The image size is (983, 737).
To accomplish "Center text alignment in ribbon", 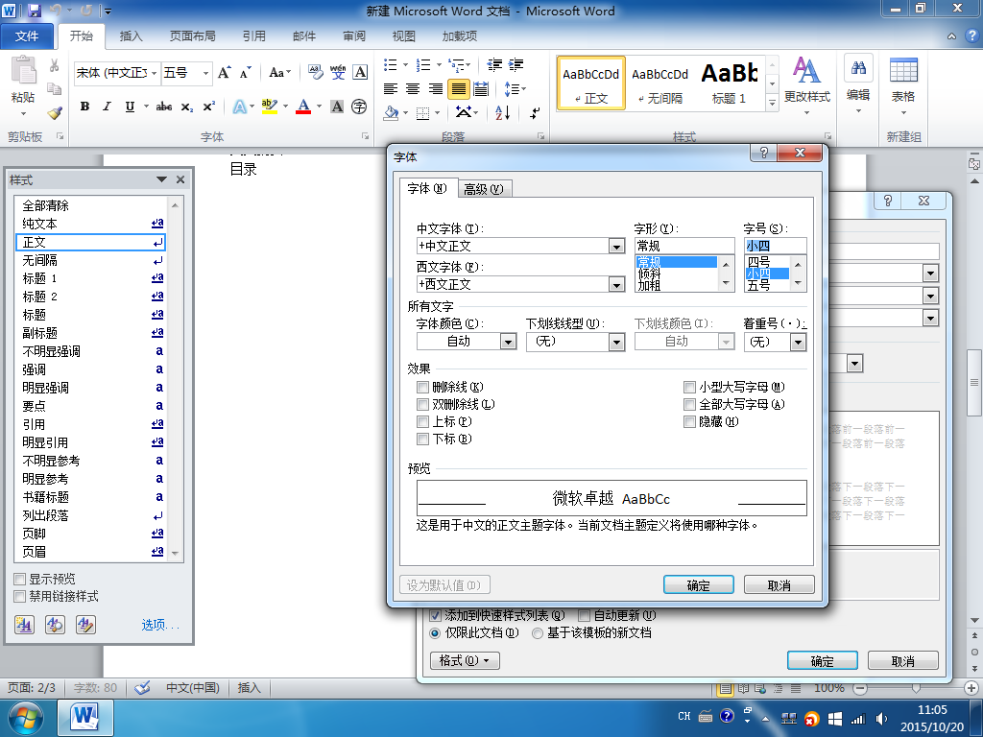I will pos(413,89).
